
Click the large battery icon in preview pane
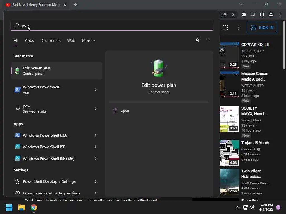point(159,68)
